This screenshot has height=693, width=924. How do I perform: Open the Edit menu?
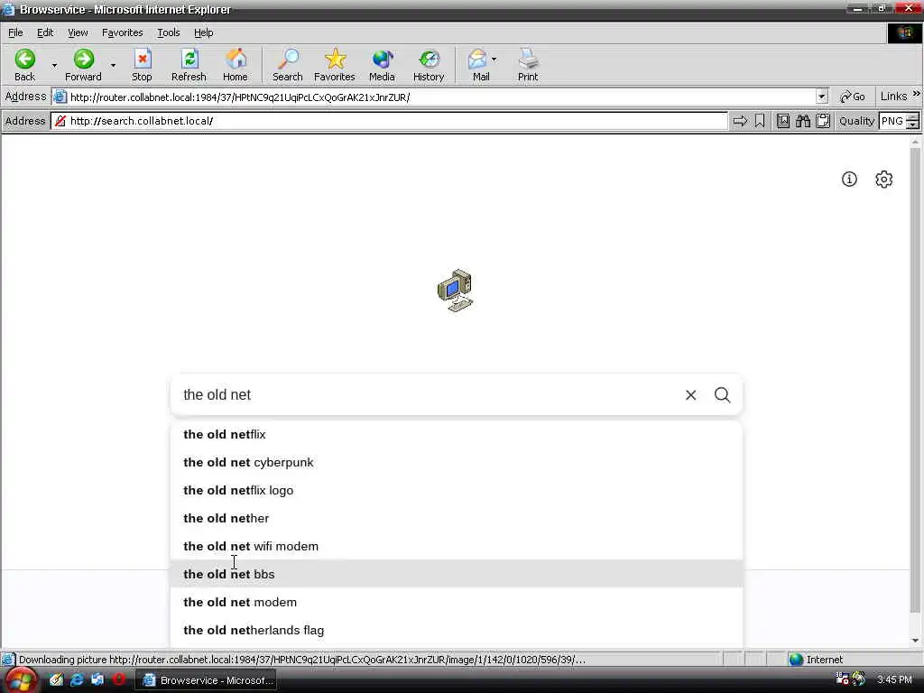click(x=45, y=32)
